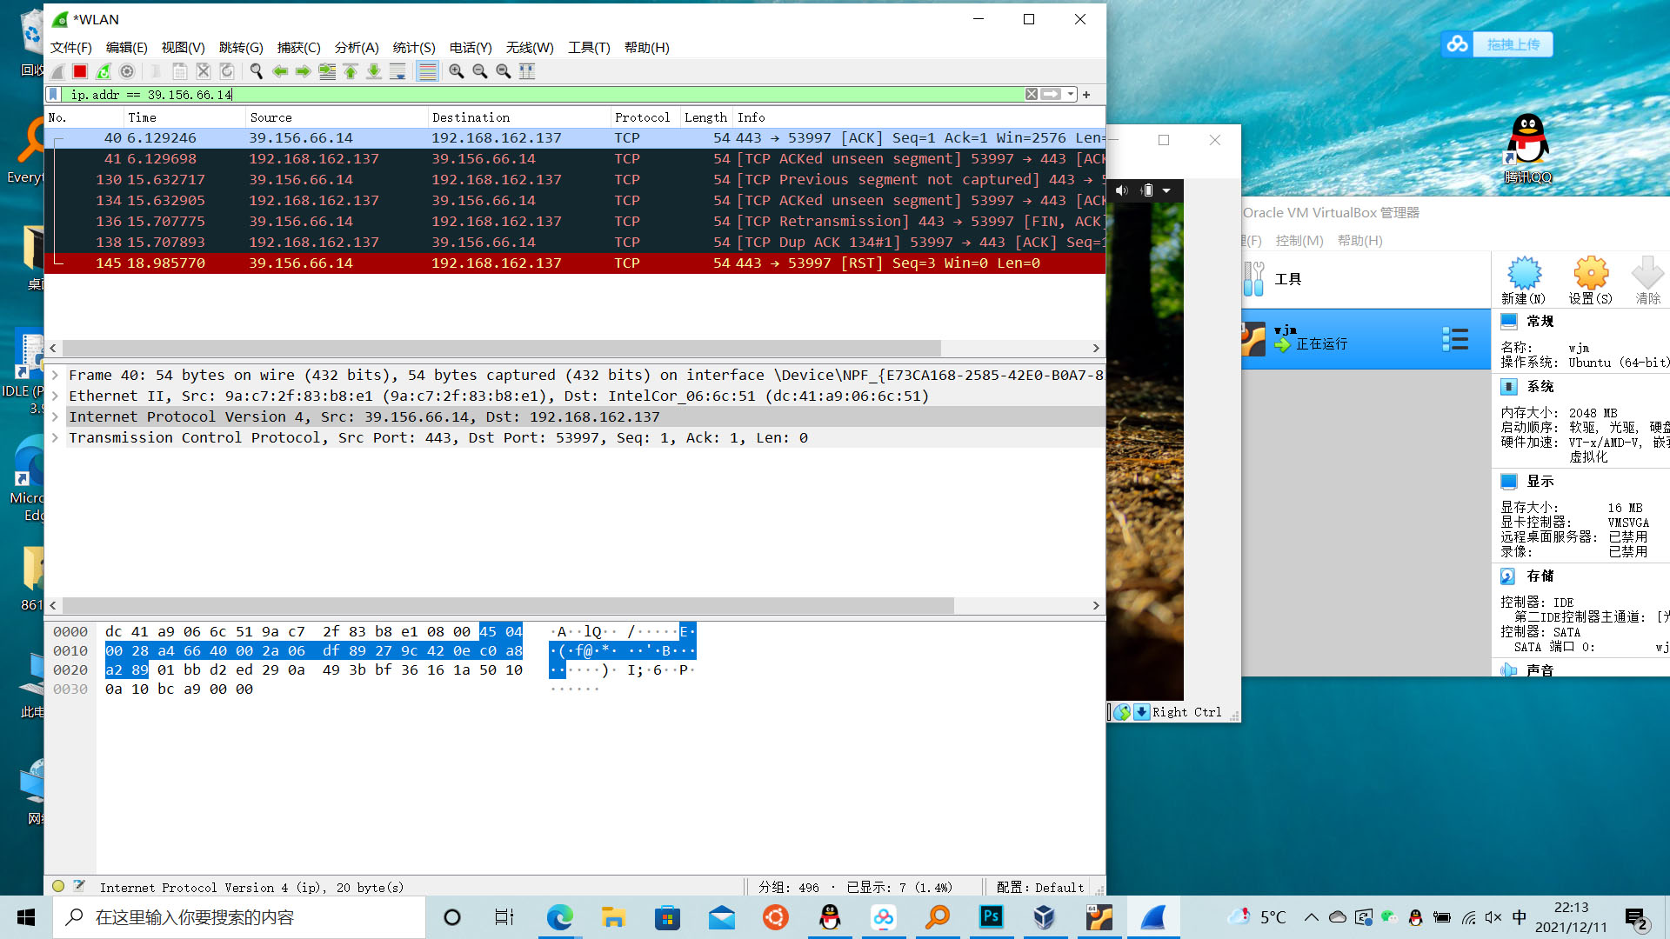Clear the display filter with X button
Viewport: 1670px width, 939px height.
[x=1031, y=94]
